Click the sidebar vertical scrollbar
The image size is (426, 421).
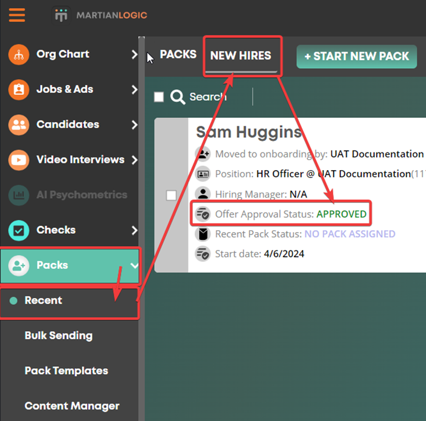[141, 228]
